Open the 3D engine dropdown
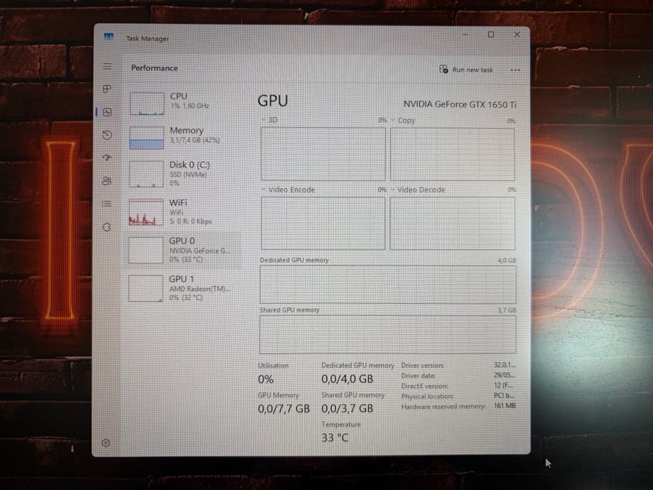The image size is (653, 490). 269,120
